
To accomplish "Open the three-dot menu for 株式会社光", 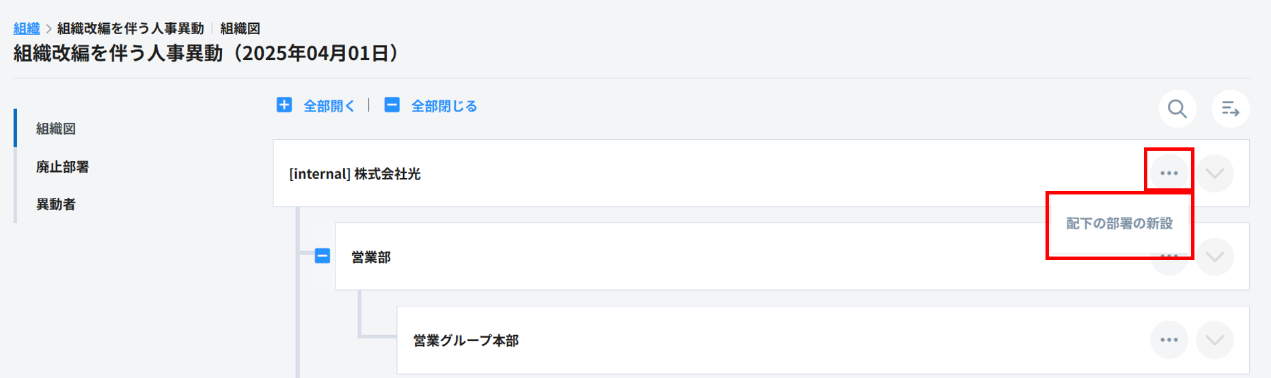I will point(1168,173).
